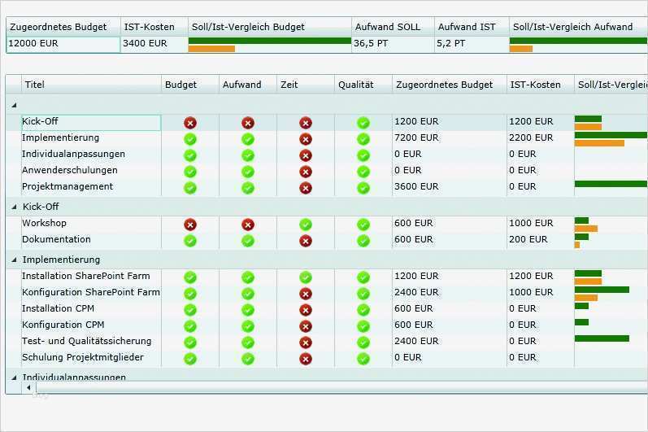Click red Zeit icon for Test- und Qualitätssicherung
The image size is (648, 432).
pyautogui.click(x=306, y=343)
